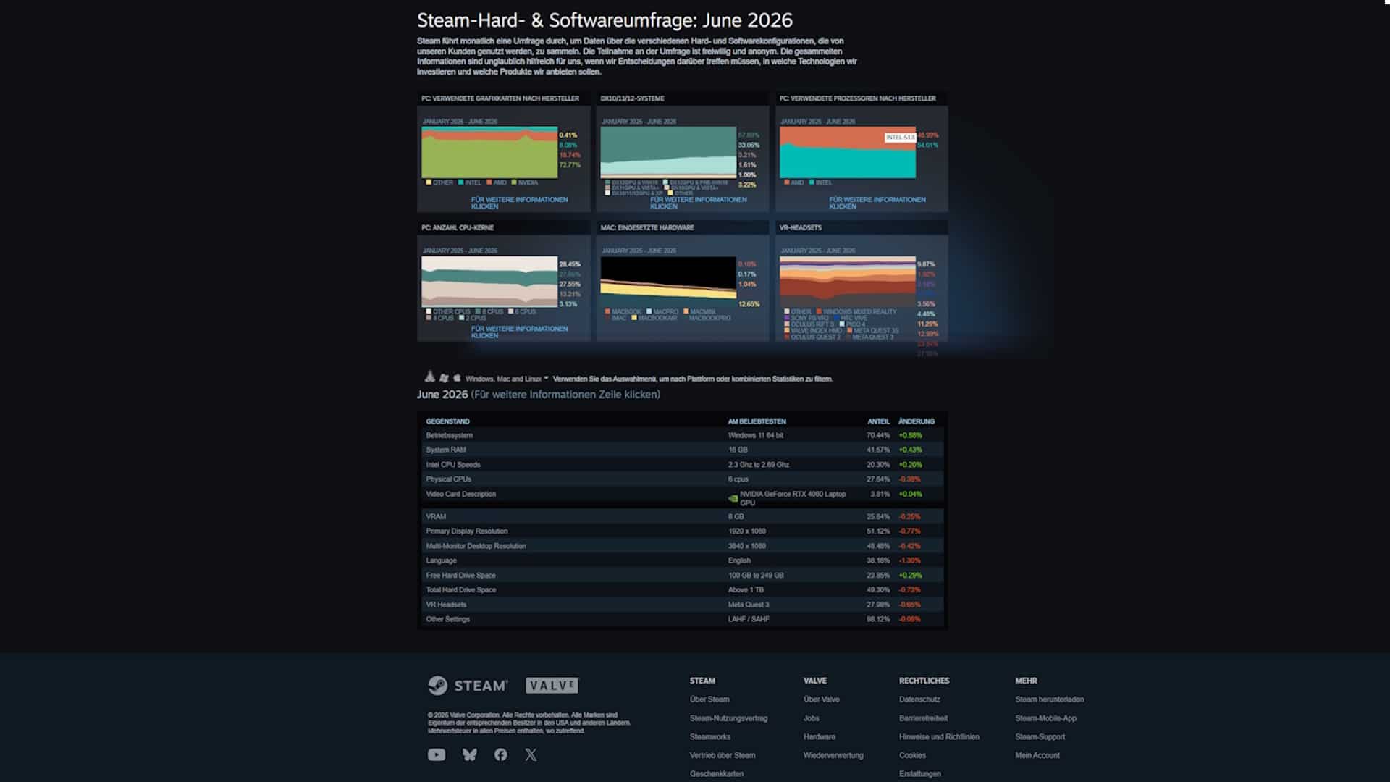This screenshot has width=1390, height=782.
Task: Open the Wiederverwertung footer link
Action: click(833, 755)
